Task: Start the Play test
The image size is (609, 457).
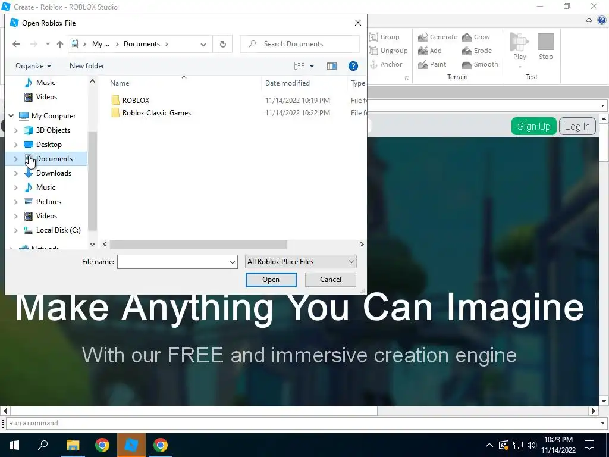Action: [x=519, y=46]
